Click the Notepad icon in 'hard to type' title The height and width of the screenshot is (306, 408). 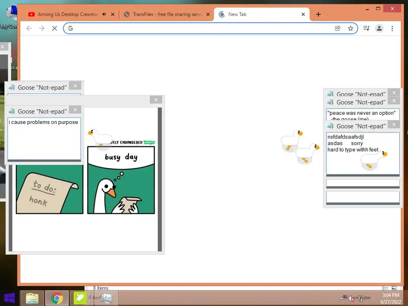330,126
